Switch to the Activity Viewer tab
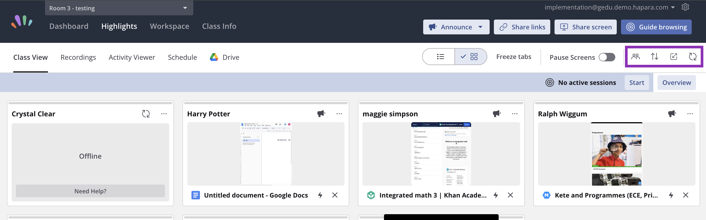 pyautogui.click(x=132, y=57)
